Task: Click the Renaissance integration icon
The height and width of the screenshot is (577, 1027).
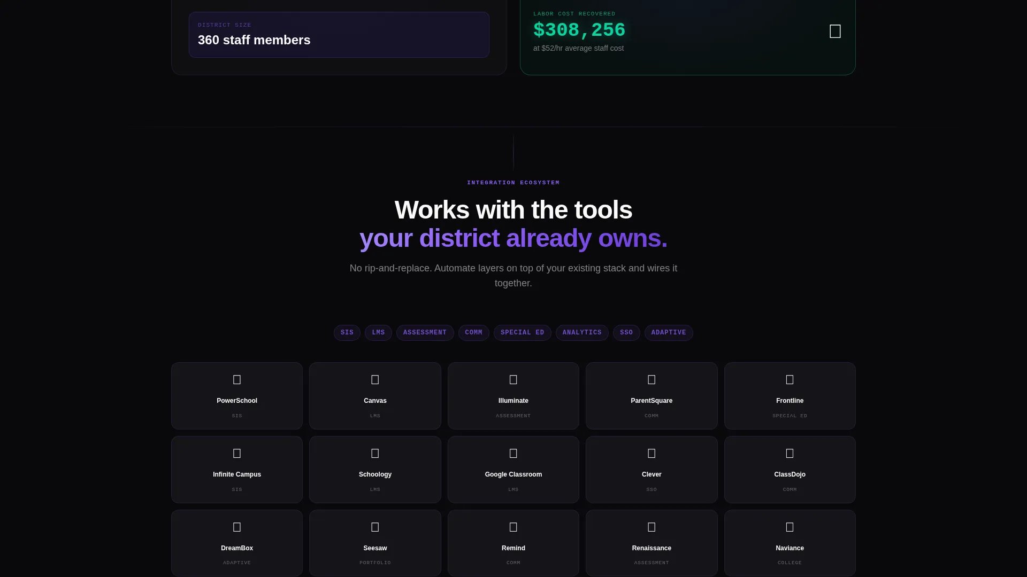Action: (652, 527)
